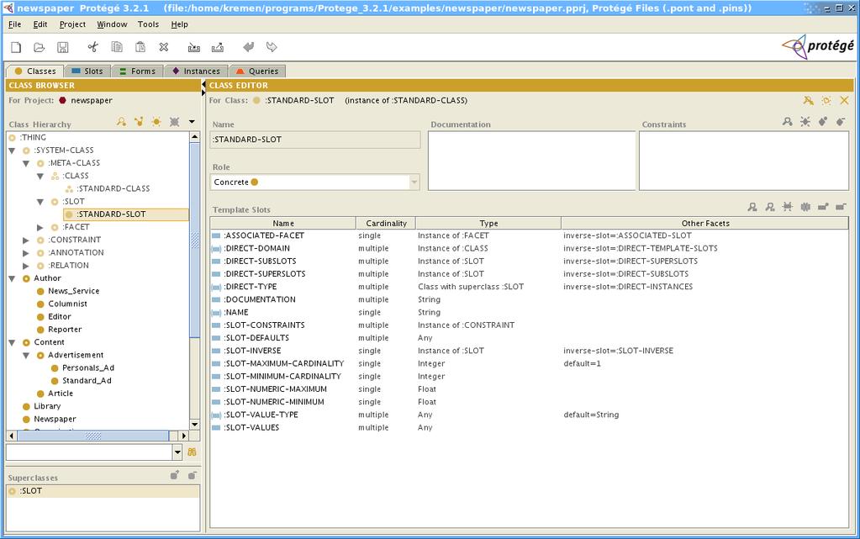The width and height of the screenshot is (860, 539).
Task: Select Personals_Ad in the class tree
Action: [x=87, y=367]
